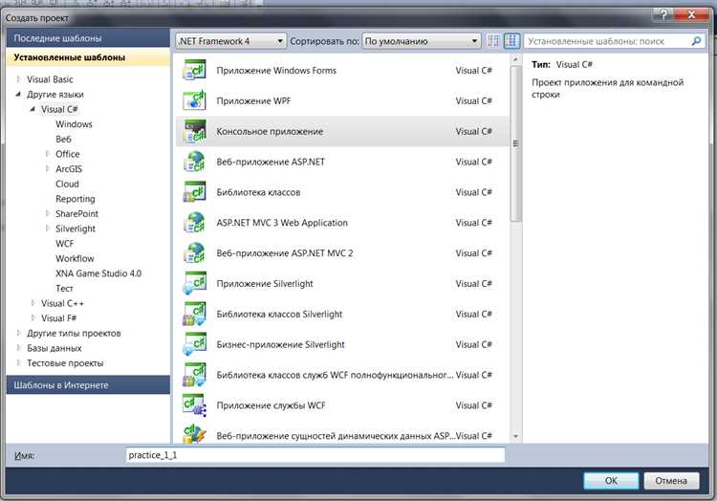
Task: Click the WCF service class library icon
Action: pyautogui.click(x=194, y=375)
